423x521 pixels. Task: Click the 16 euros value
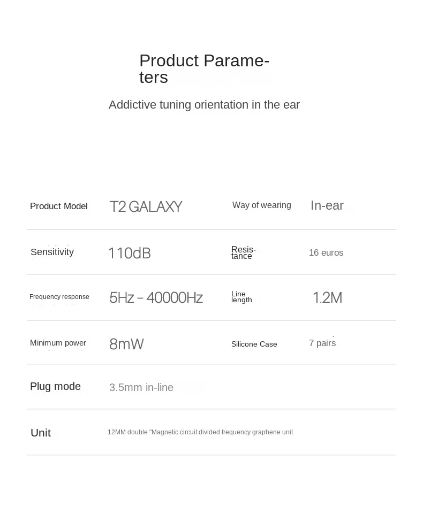(326, 252)
